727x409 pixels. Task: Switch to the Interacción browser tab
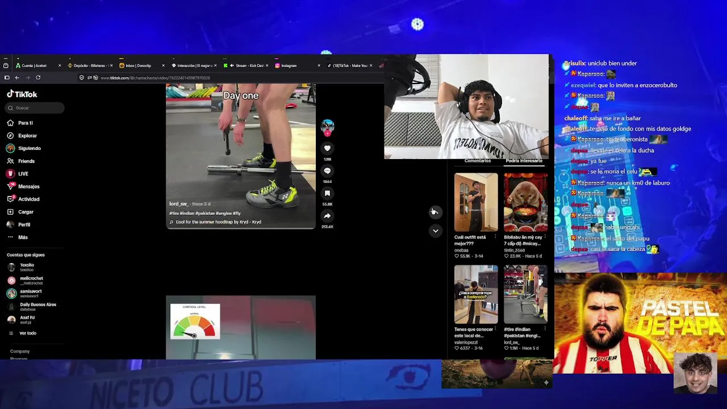tap(195, 66)
